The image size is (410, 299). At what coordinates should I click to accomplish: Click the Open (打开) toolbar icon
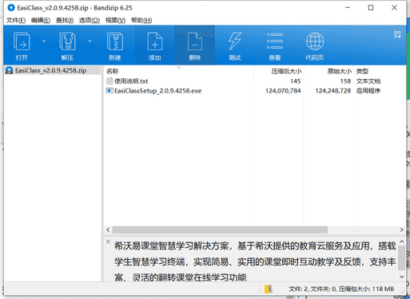[22, 41]
